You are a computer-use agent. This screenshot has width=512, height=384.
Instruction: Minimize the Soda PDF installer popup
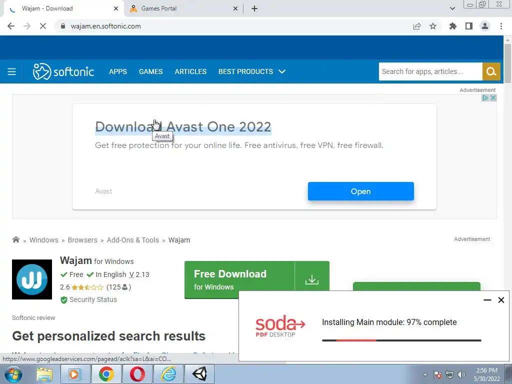pyautogui.click(x=487, y=300)
